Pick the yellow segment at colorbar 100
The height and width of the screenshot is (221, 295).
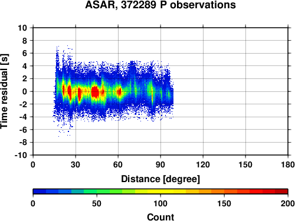(x=160, y=192)
